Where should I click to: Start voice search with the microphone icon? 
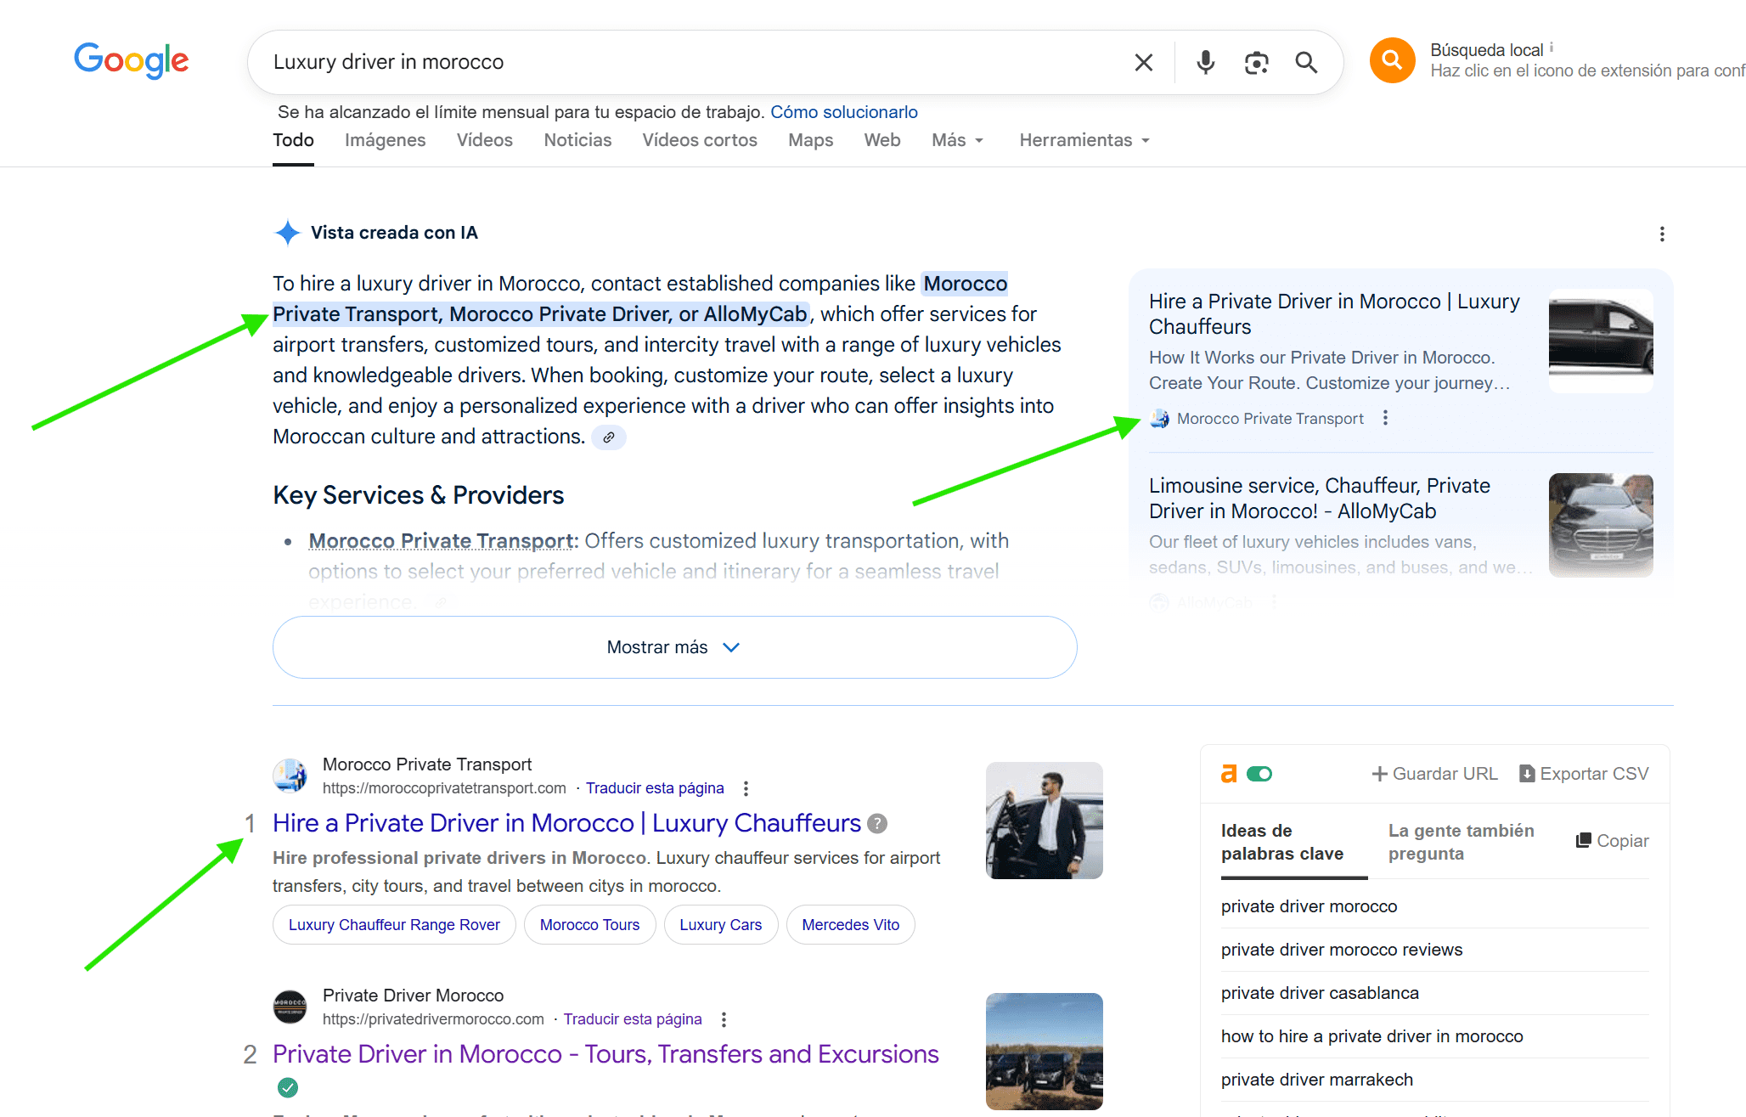point(1205,62)
